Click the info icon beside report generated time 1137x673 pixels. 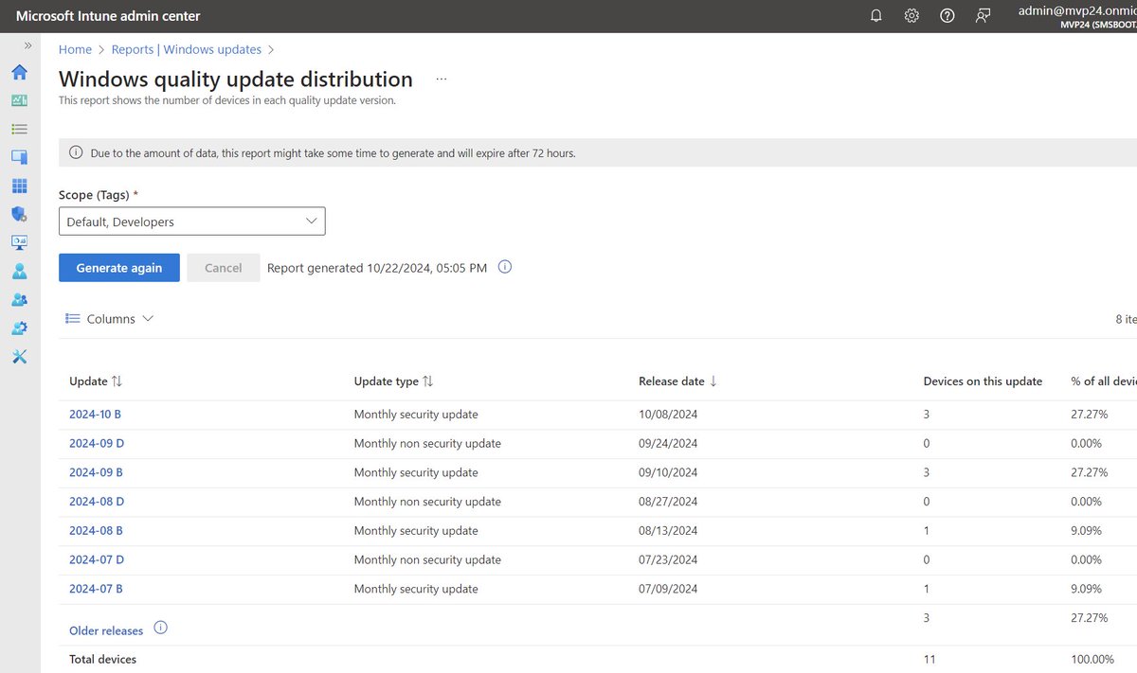point(505,267)
